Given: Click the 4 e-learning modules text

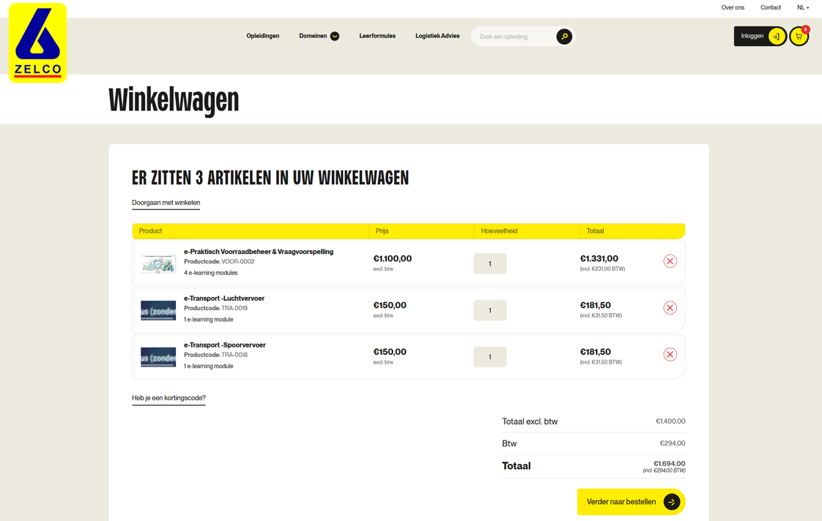Looking at the screenshot, I should (211, 273).
